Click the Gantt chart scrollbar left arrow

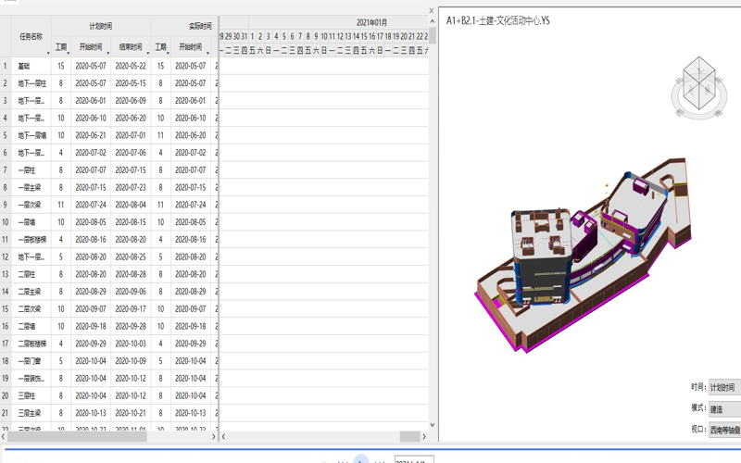223,437
